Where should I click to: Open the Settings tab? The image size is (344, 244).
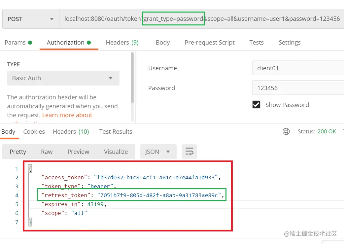pyautogui.click(x=290, y=42)
